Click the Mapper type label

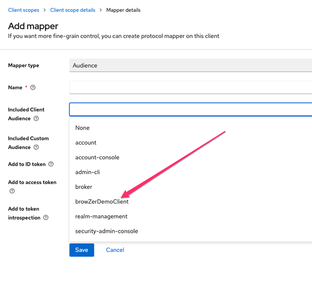23,65
